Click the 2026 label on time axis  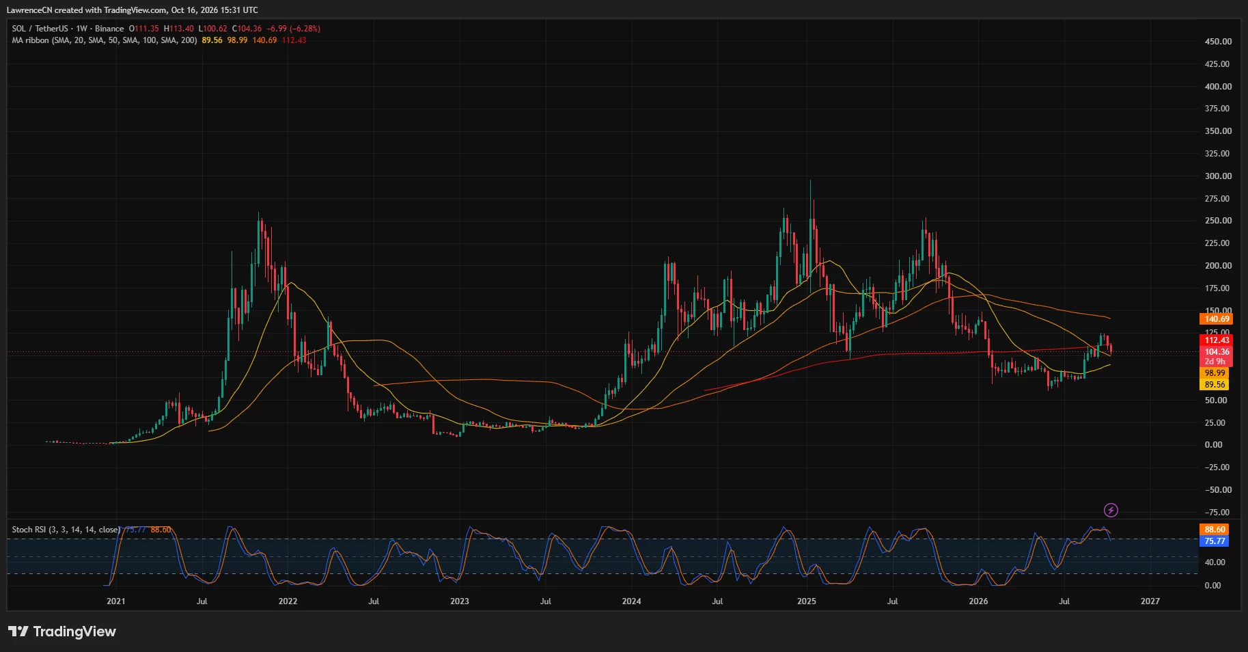[x=978, y=601]
